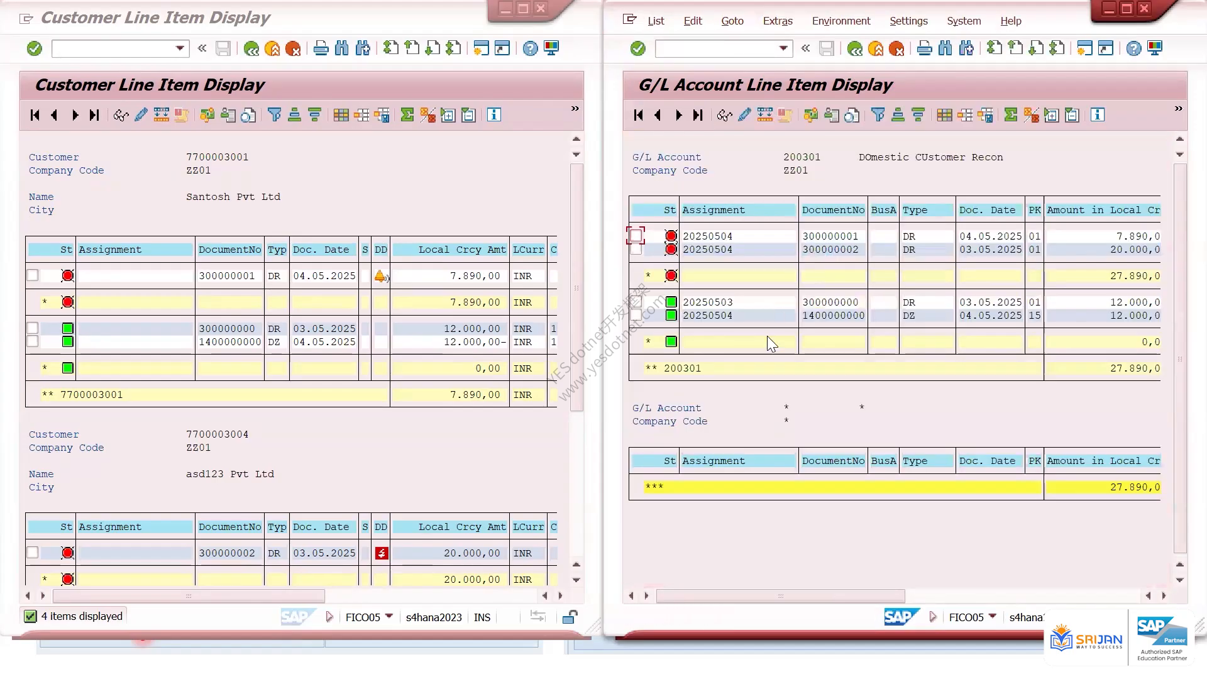Image resolution: width=1207 pixels, height=679 pixels.
Task: Click Customer window vertical scrollbar
Action: [576, 287]
